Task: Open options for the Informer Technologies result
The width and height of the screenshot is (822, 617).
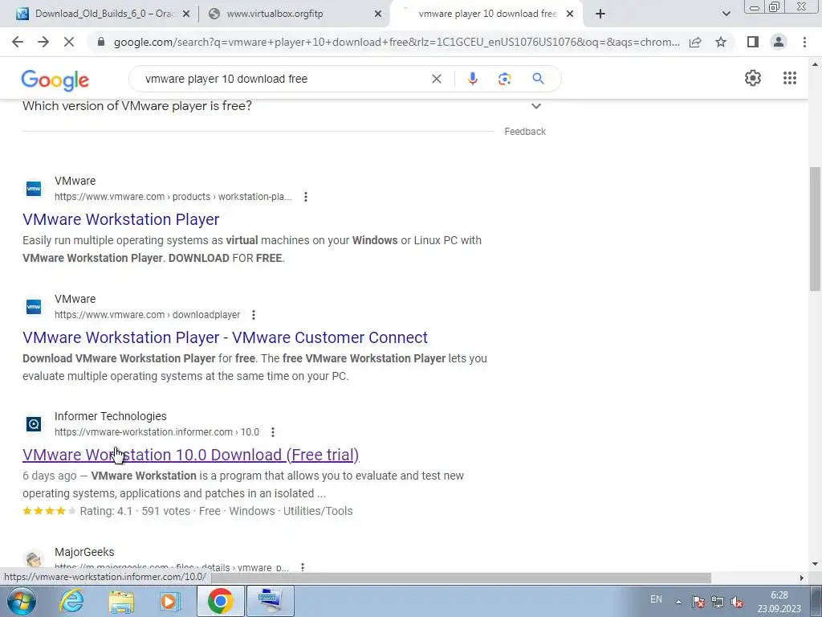Action: click(x=273, y=431)
